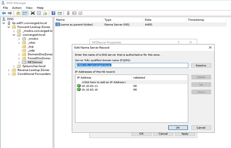Click the A400. data cell

click(149, 24)
